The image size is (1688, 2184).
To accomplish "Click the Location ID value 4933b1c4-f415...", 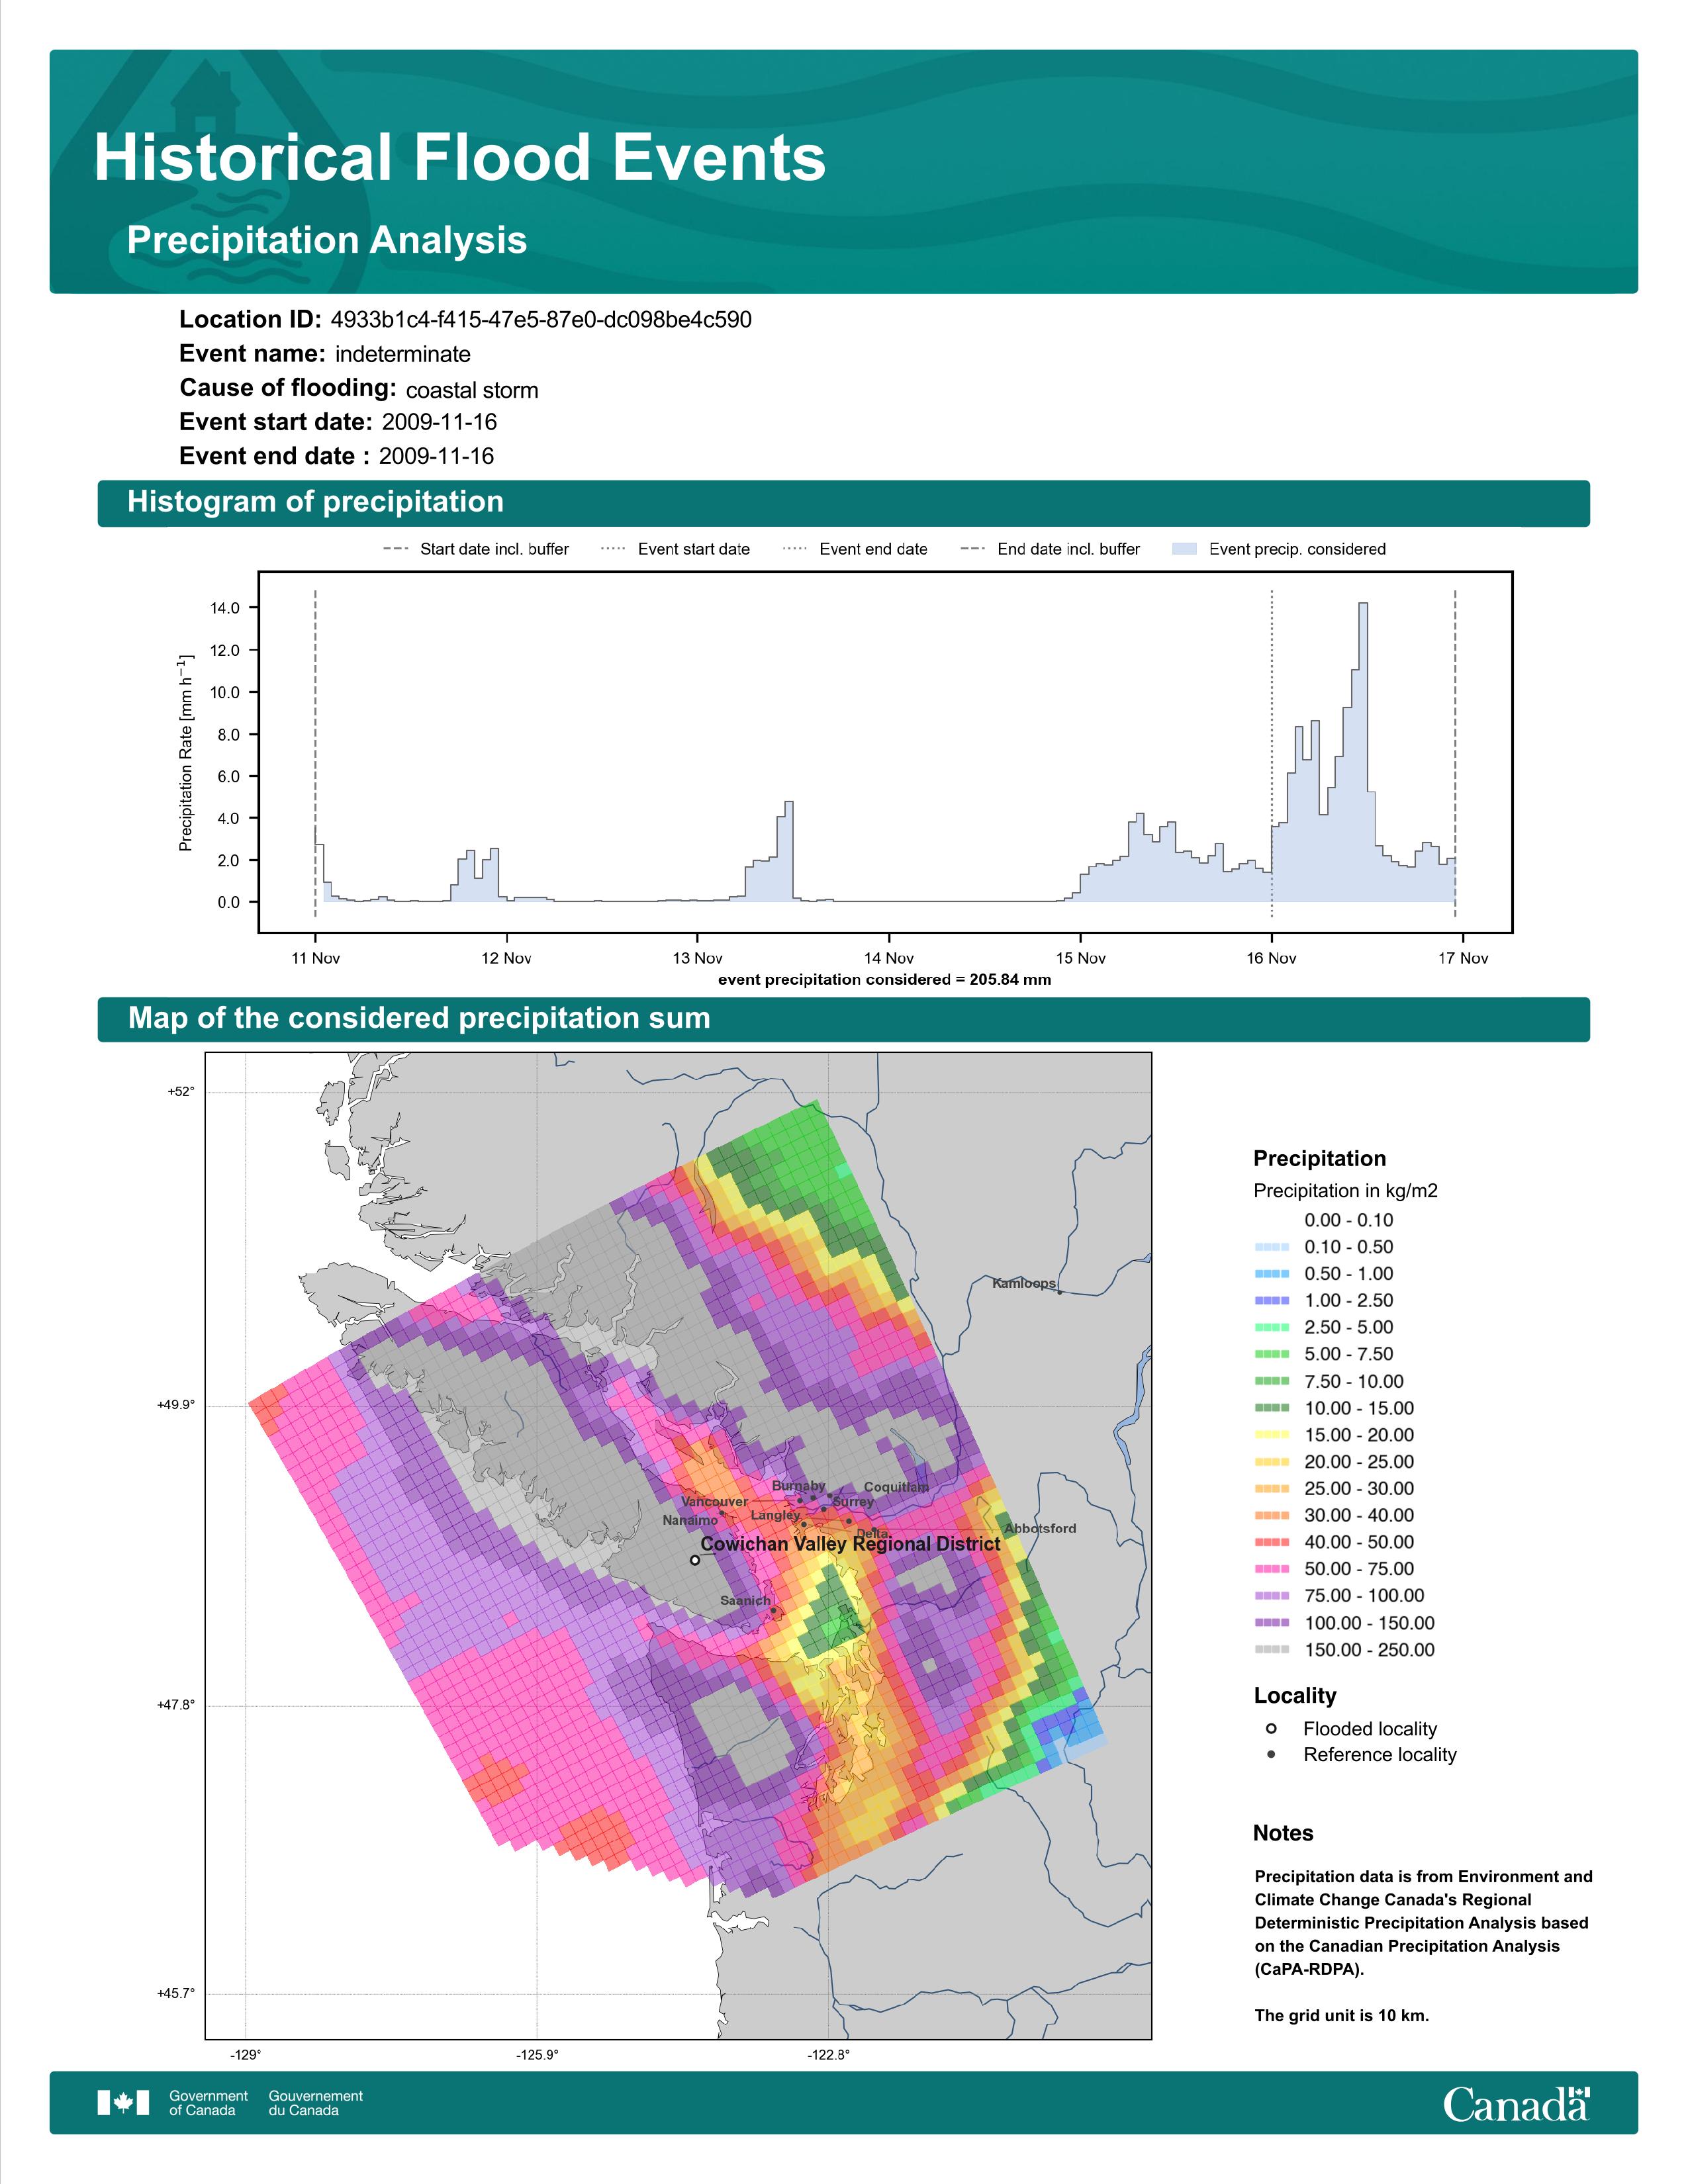I will [x=541, y=320].
